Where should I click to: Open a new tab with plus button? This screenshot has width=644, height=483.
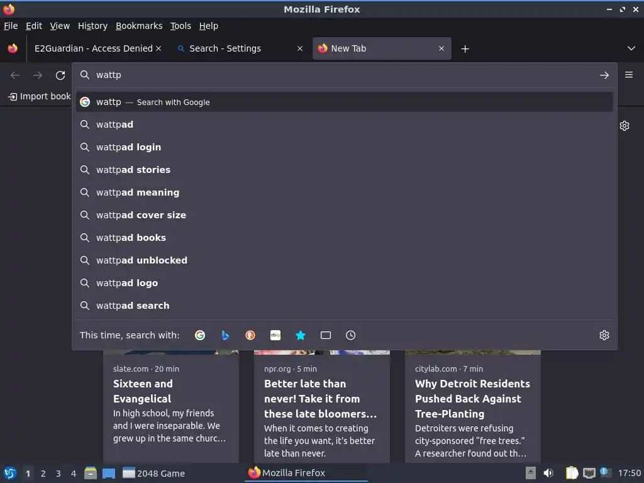[x=465, y=49]
